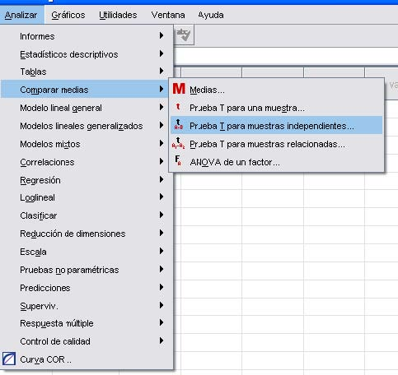This screenshot has width=398, height=375.
Task: Open the Ventana menu
Action: [168, 15]
